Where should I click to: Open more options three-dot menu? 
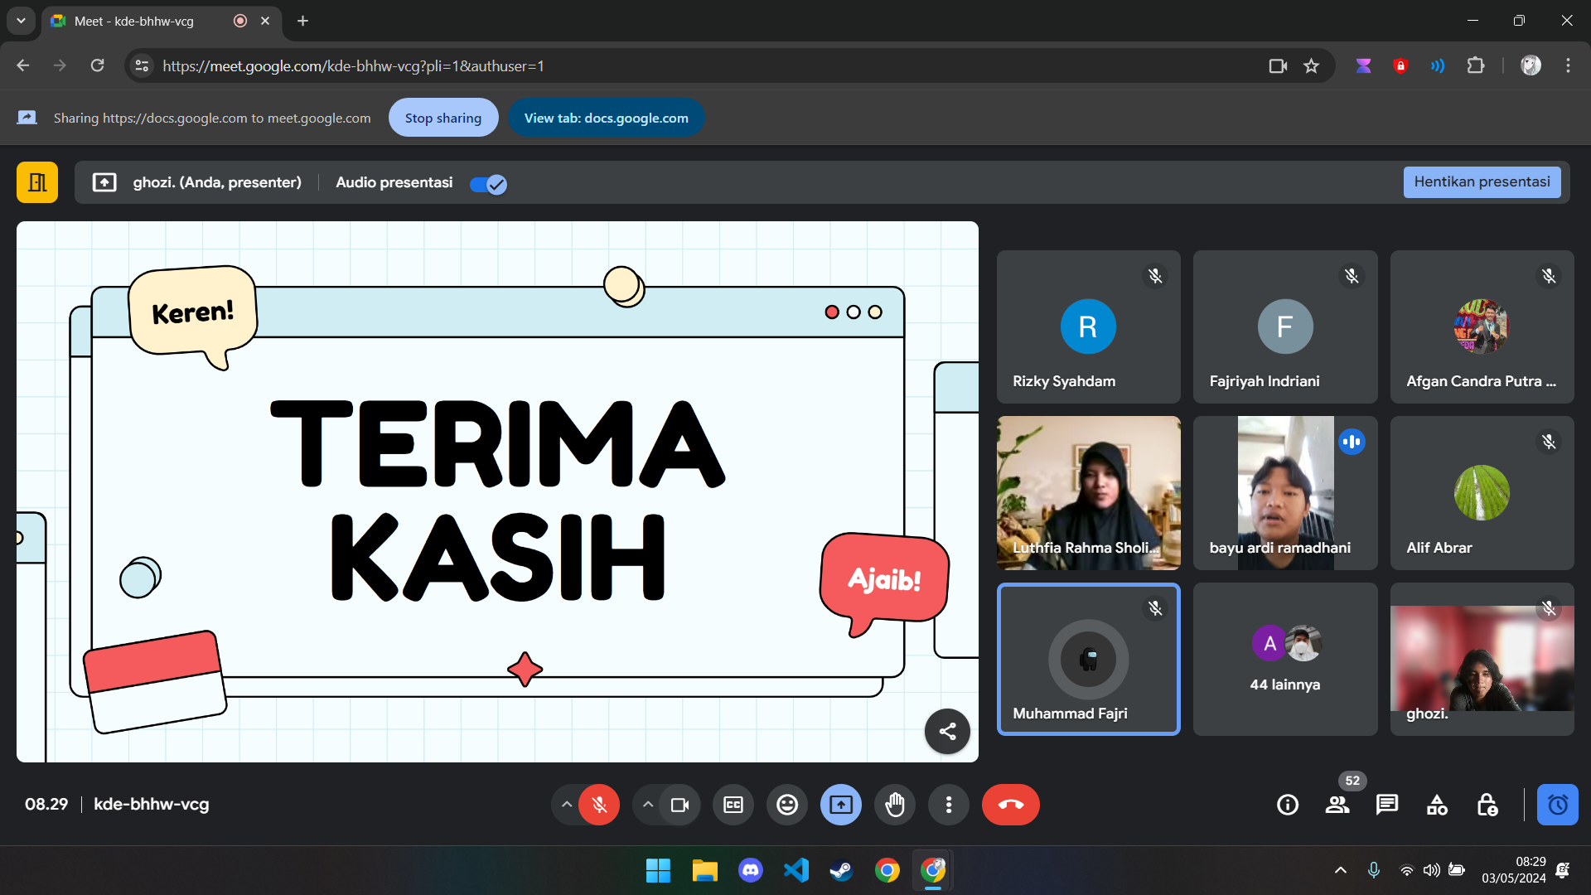(x=949, y=805)
